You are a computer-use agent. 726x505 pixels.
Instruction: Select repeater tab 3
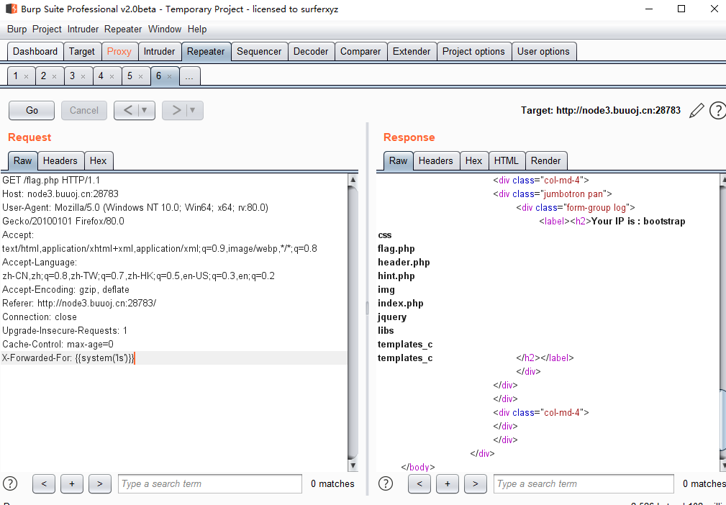coord(72,76)
